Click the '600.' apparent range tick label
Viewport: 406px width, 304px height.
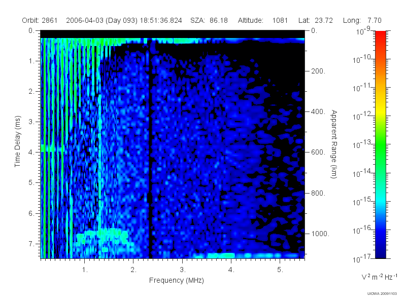click(x=318, y=153)
